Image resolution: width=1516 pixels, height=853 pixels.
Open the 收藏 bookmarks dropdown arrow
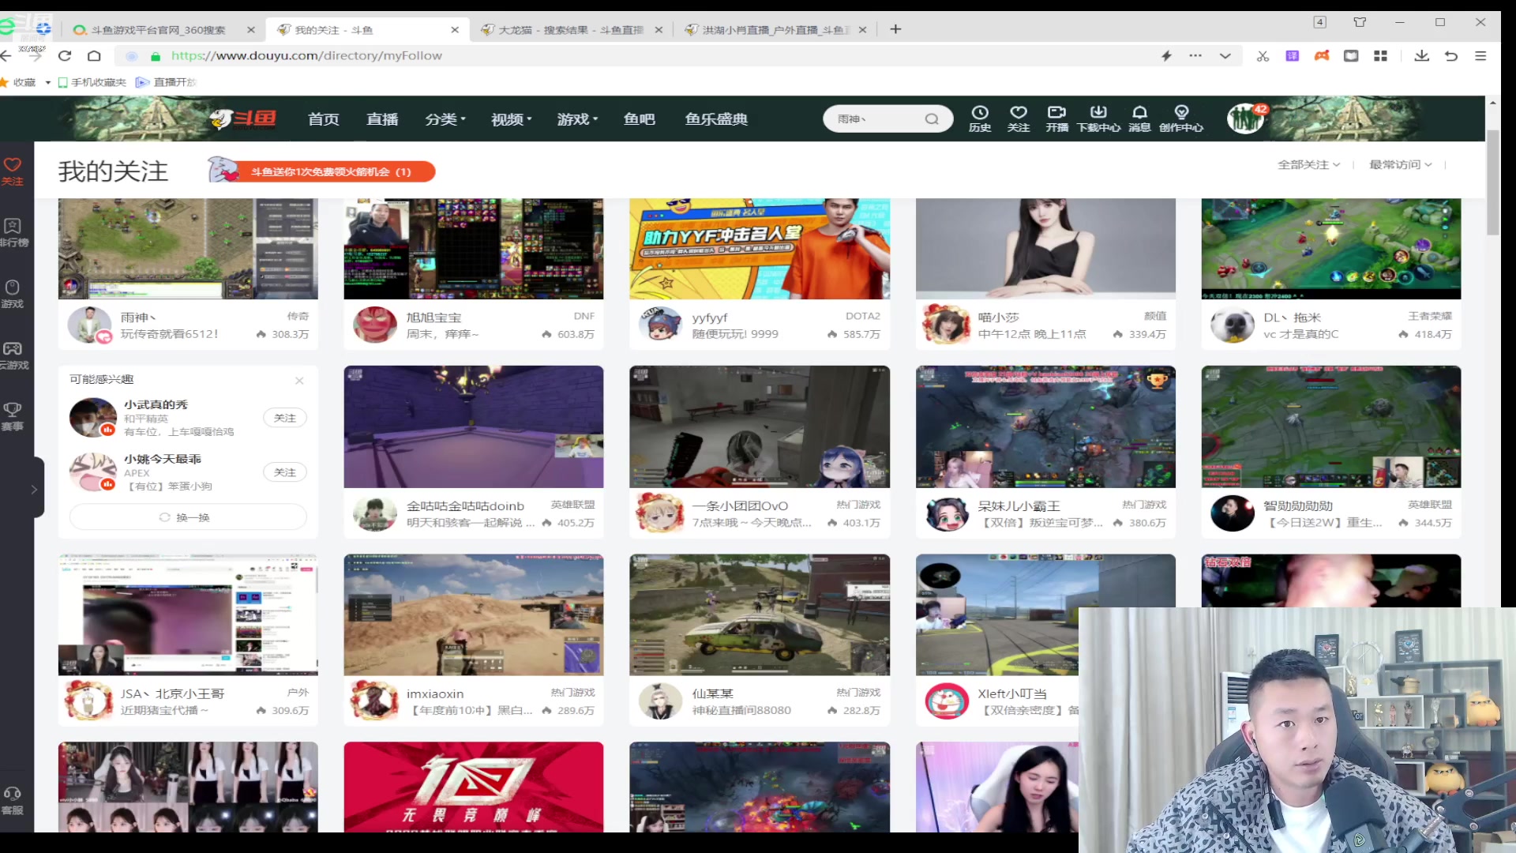pyautogui.click(x=48, y=82)
